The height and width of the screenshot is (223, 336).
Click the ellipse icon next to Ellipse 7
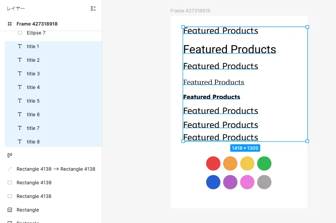20,33
